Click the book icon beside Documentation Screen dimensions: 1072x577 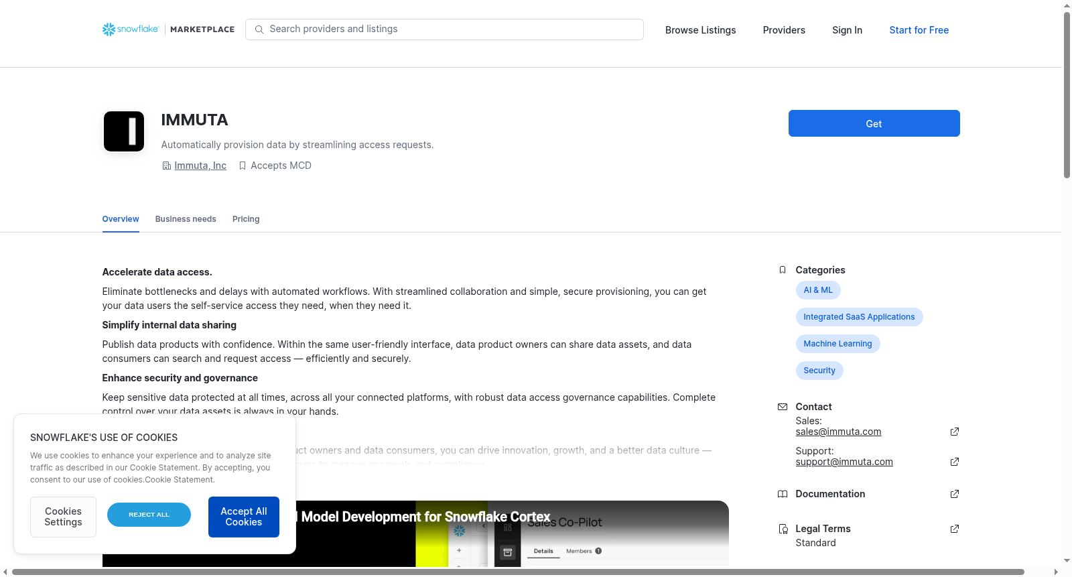[783, 494]
